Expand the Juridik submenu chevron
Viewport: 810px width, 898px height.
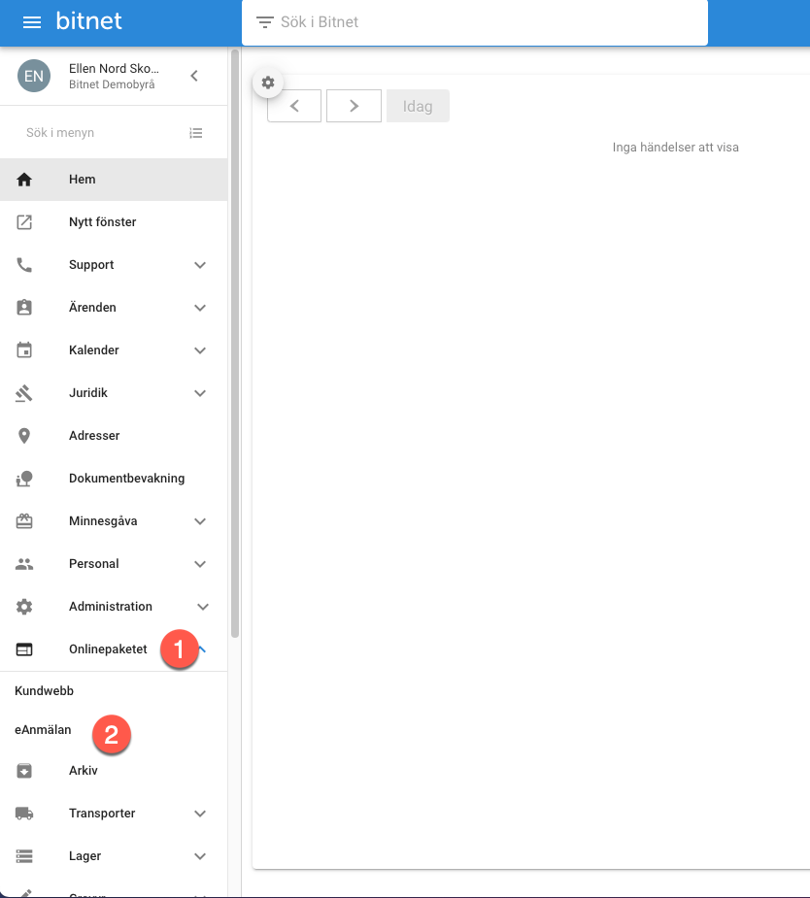200,393
